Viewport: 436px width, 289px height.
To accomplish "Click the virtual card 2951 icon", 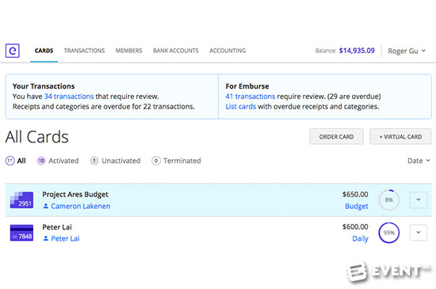I will [21, 200].
